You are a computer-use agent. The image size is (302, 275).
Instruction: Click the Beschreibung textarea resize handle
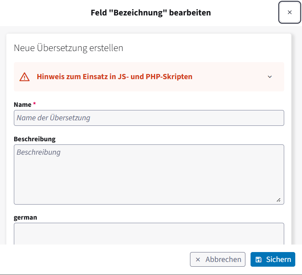(x=279, y=200)
